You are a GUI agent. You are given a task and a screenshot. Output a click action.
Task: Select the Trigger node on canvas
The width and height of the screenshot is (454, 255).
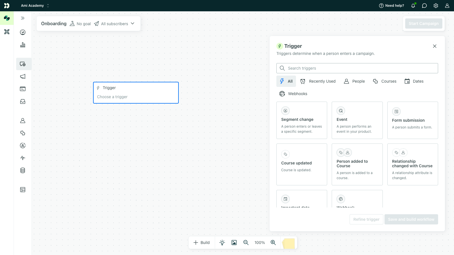(136, 93)
